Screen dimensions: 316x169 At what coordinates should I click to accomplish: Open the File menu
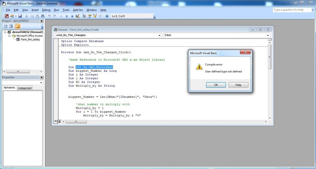8,10
